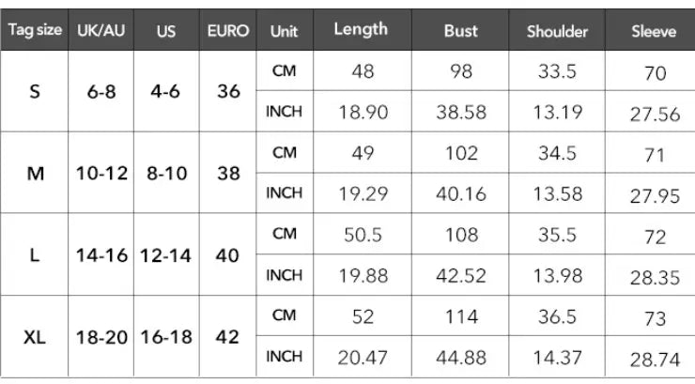This screenshot has height=384, width=695.
Task: Click the S tag size cell
Action: (x=35, y=93)
